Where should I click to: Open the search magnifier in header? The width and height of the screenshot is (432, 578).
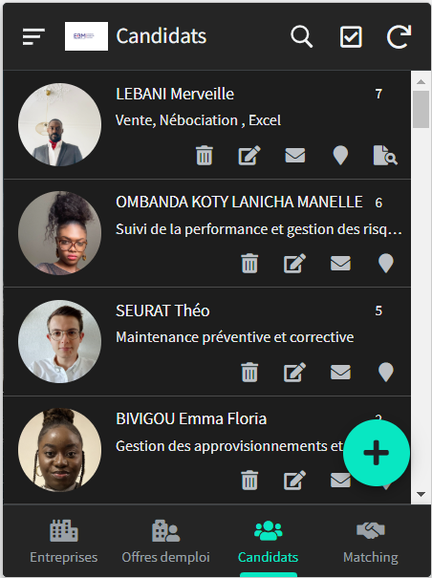(x=301, y=36)
